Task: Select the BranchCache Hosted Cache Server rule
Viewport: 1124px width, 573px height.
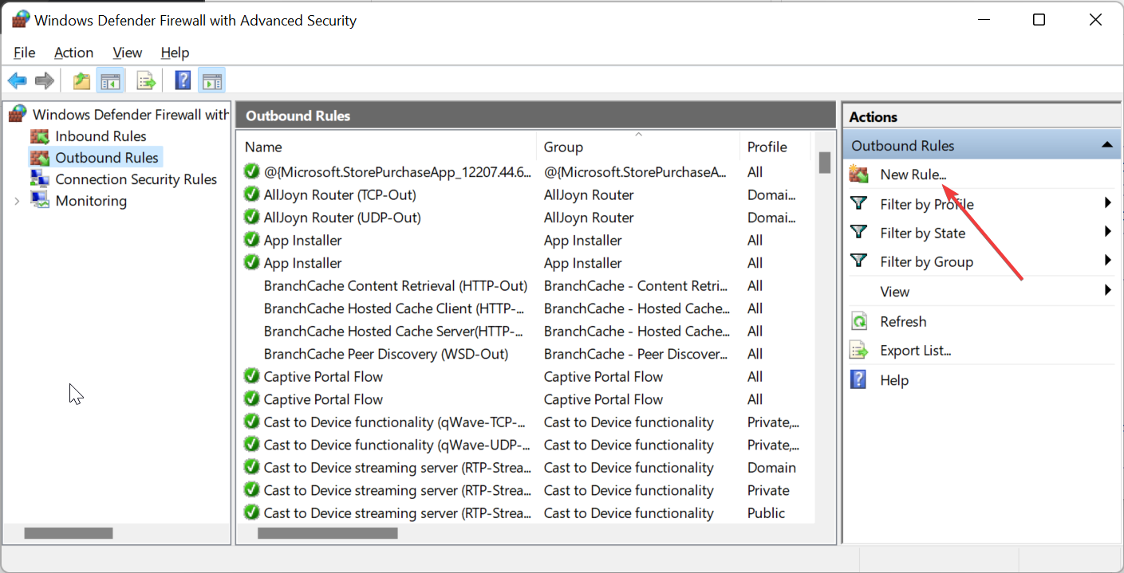Action: (393, 331)
